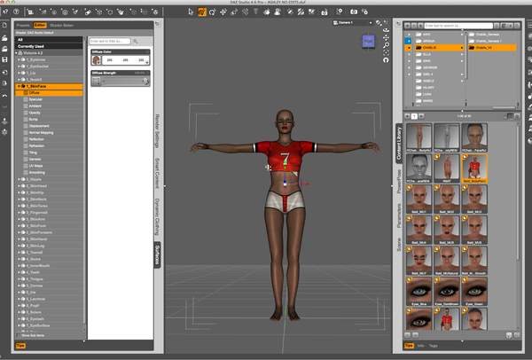
Task: Expand the 1_Lip surface
Action: click(x=19, y=73)
